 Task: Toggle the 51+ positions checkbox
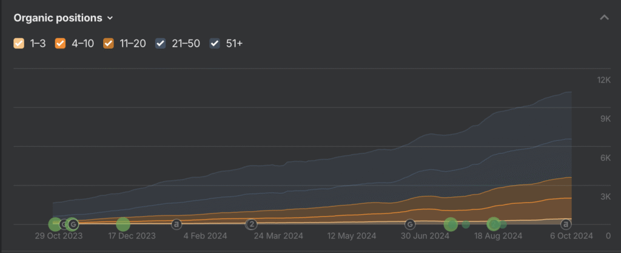215,43
